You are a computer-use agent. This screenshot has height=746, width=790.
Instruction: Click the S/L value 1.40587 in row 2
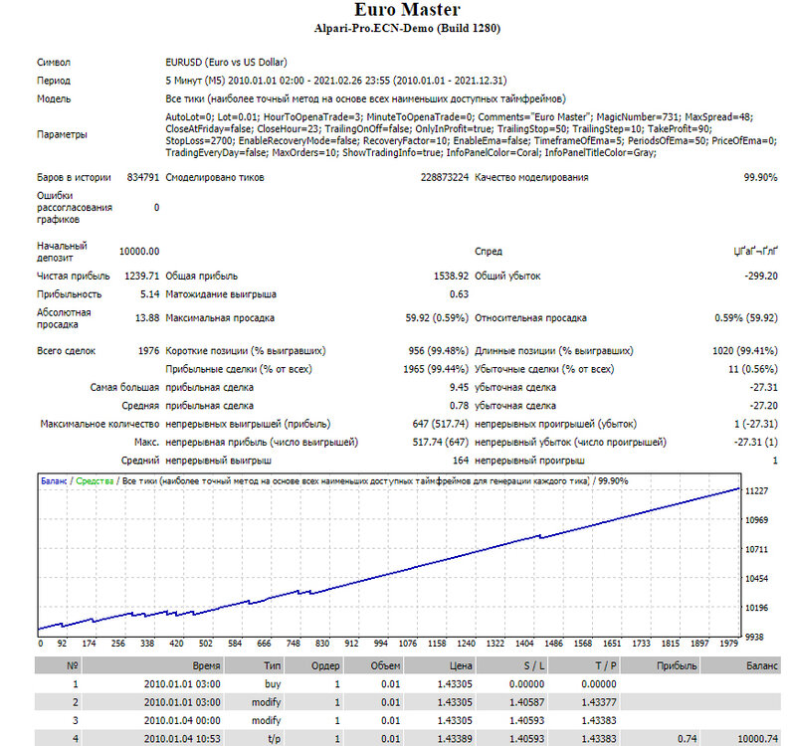(526, 702)
